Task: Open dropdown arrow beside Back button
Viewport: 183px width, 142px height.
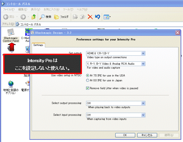Action: tap(17, 17)
